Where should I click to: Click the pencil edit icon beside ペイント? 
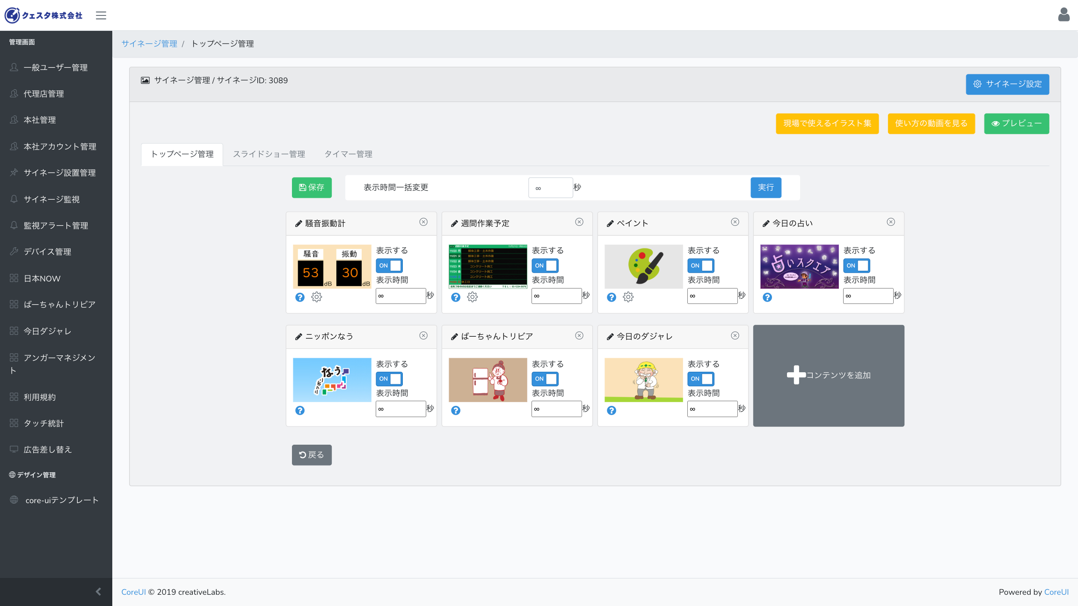tap(610, 224)
